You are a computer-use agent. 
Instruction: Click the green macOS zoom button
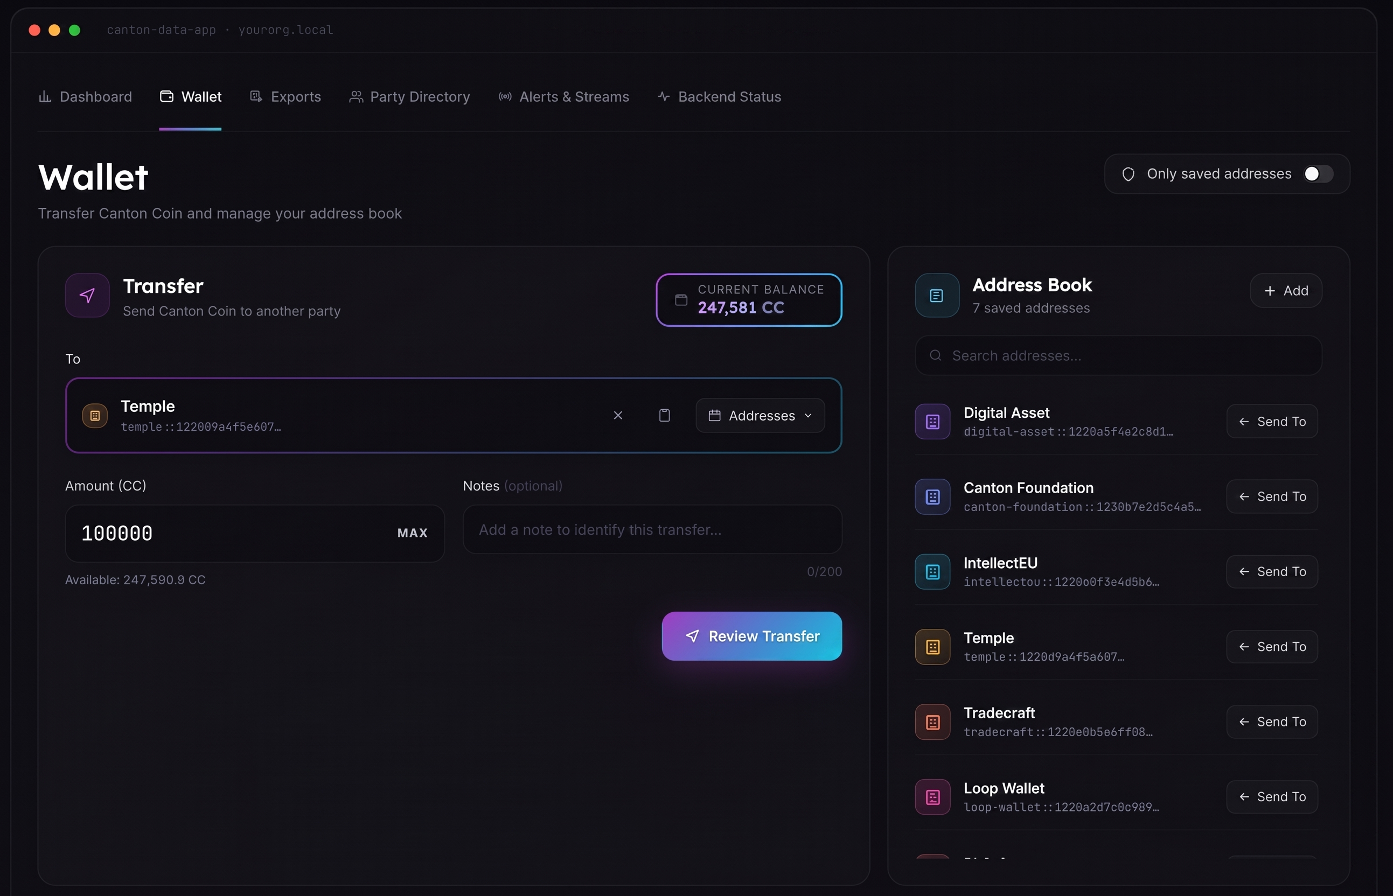pyautogui.click(x=74, y=30)
